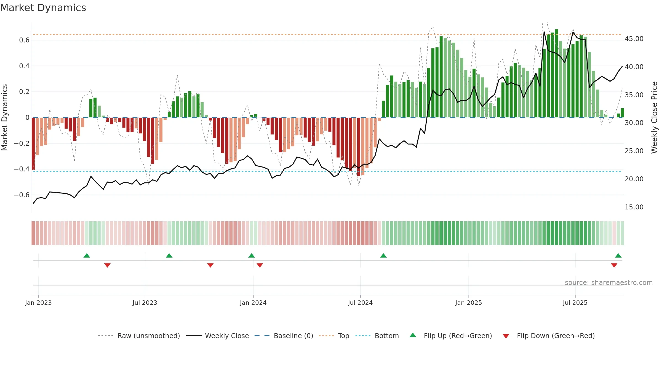
Task: Click the 30.00 price axis label
Action: pos(634,123)
